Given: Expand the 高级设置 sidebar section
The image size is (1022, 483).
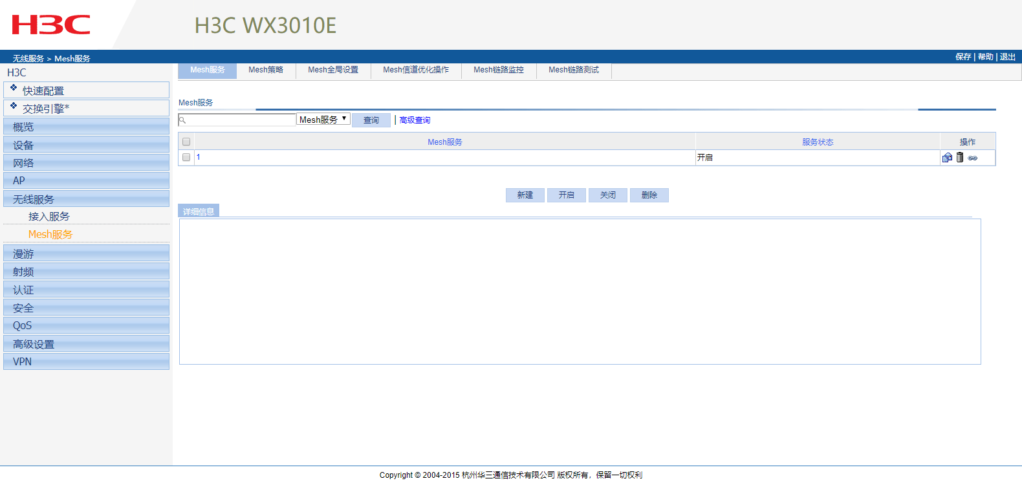Looking at the screenshot, I should [x=86, y=344].
